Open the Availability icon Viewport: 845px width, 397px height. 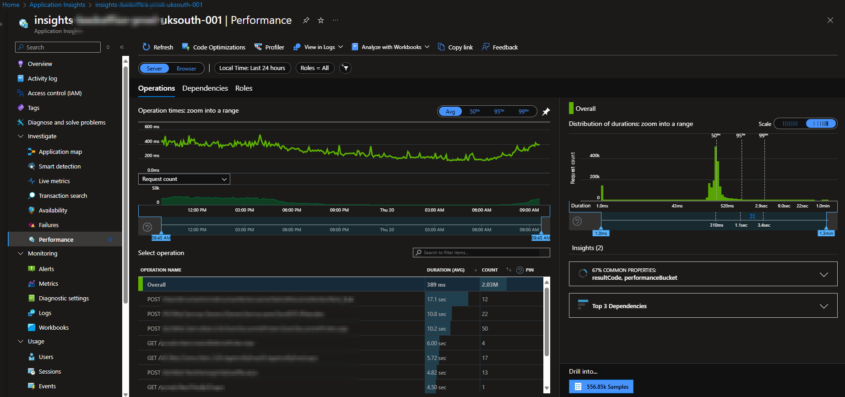click(31, 210)
